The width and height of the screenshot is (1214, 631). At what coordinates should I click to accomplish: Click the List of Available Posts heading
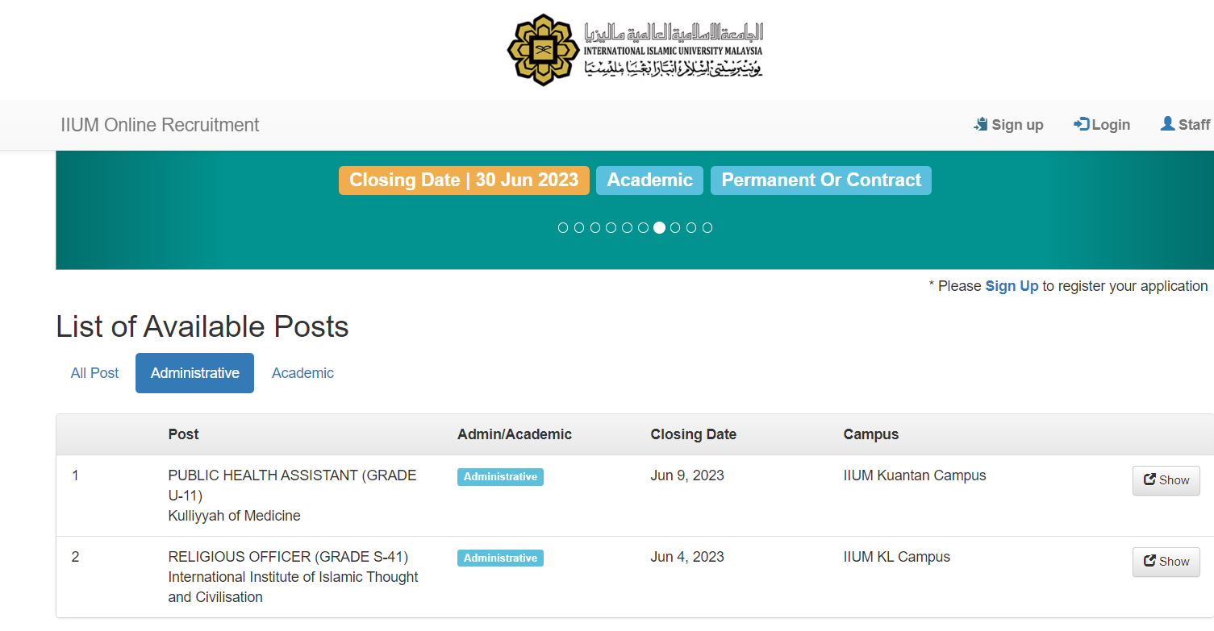202,326
